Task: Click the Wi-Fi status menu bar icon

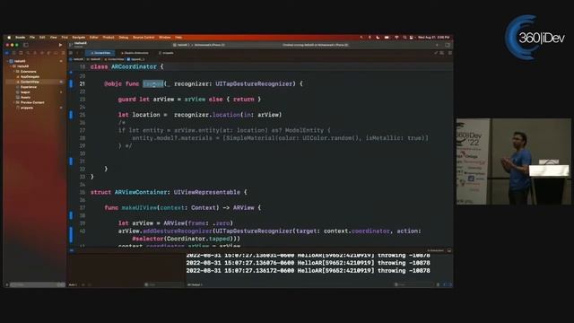Action: click(x=396, y=38)
